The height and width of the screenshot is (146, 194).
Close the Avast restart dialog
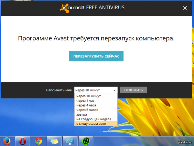(185, 8)
